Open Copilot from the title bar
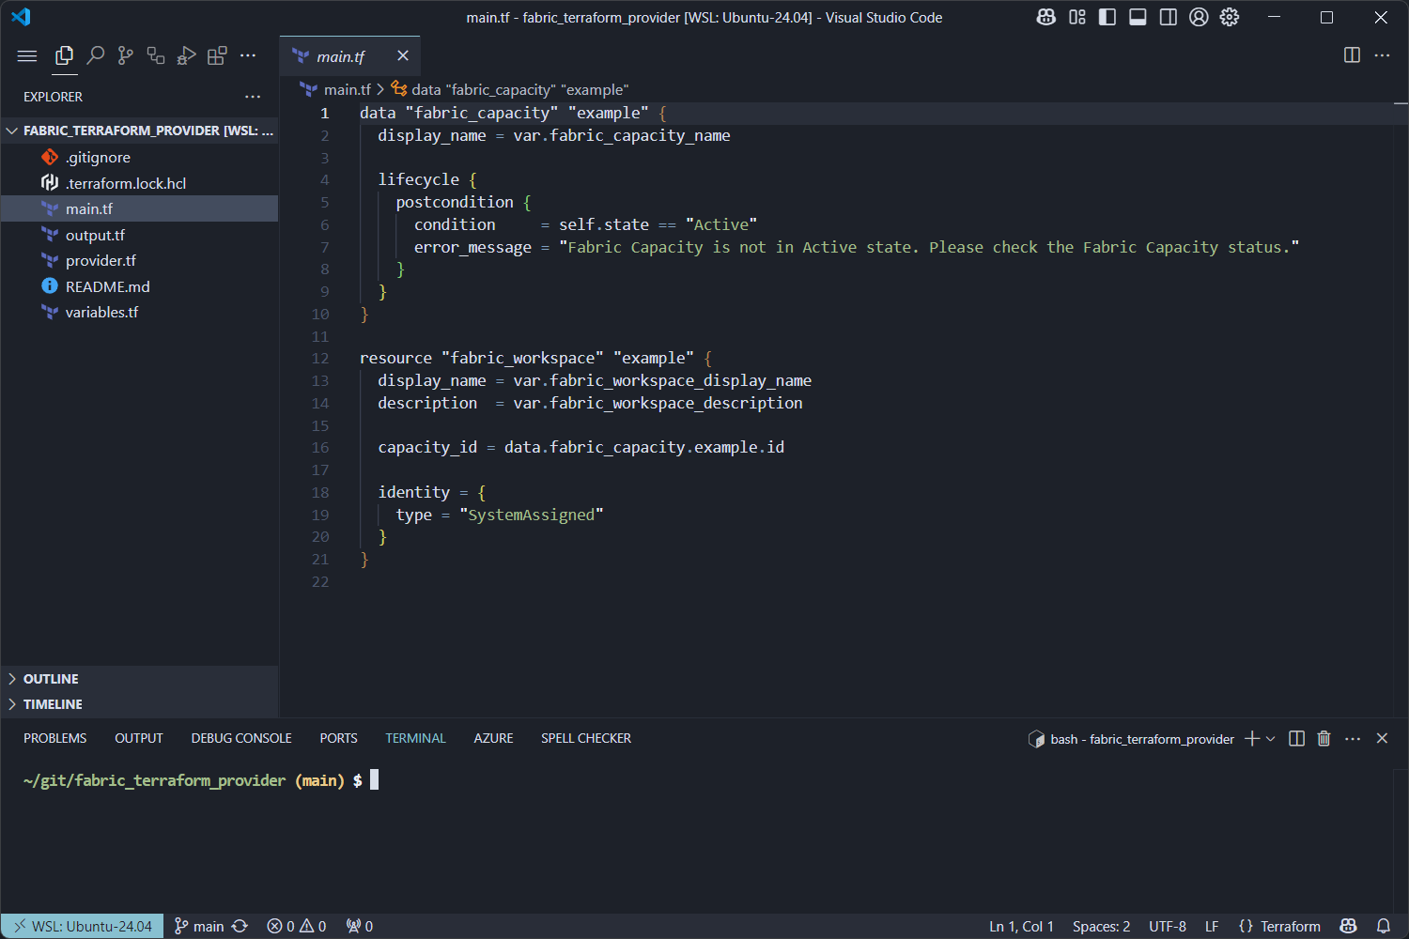The width and height of the screenshot is (1409, 939). pos(1045,17)
